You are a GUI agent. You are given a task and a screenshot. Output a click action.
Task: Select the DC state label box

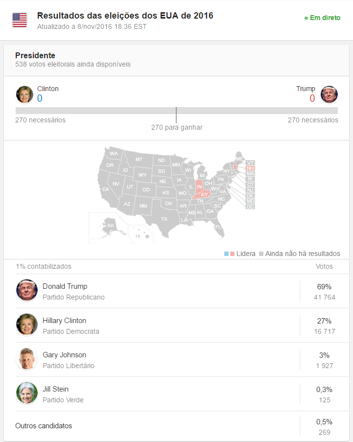tap(250, 207)
